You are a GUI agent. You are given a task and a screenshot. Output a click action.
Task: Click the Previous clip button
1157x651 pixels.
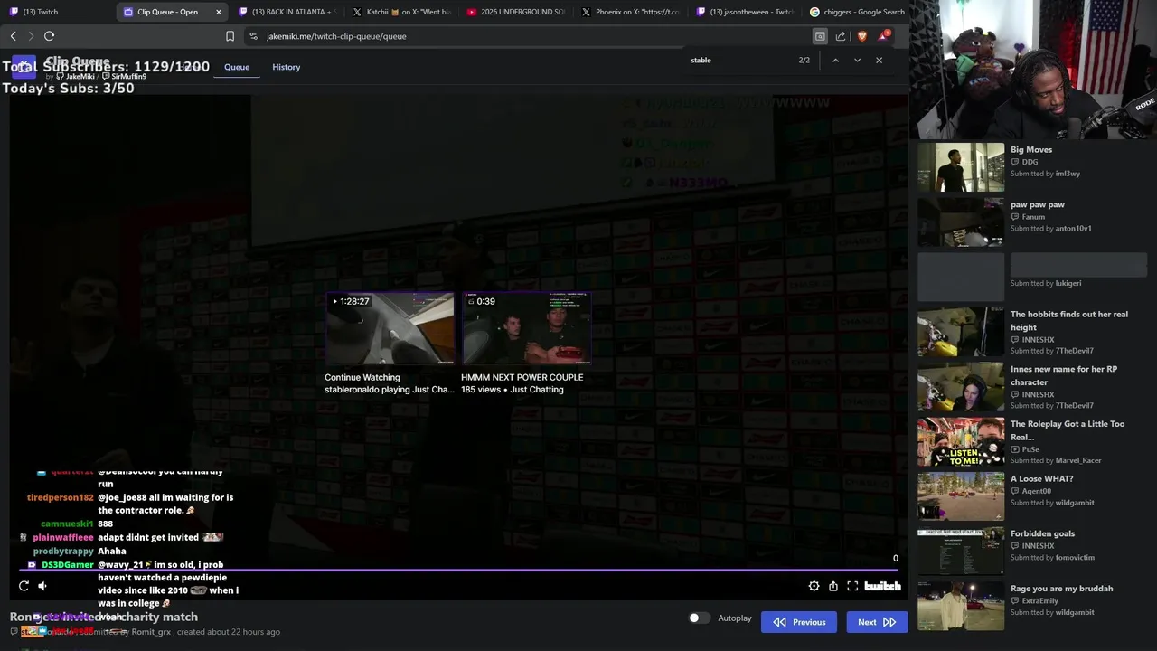[799, 622]
